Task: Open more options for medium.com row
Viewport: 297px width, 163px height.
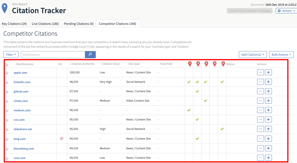Action: (261, 110)
